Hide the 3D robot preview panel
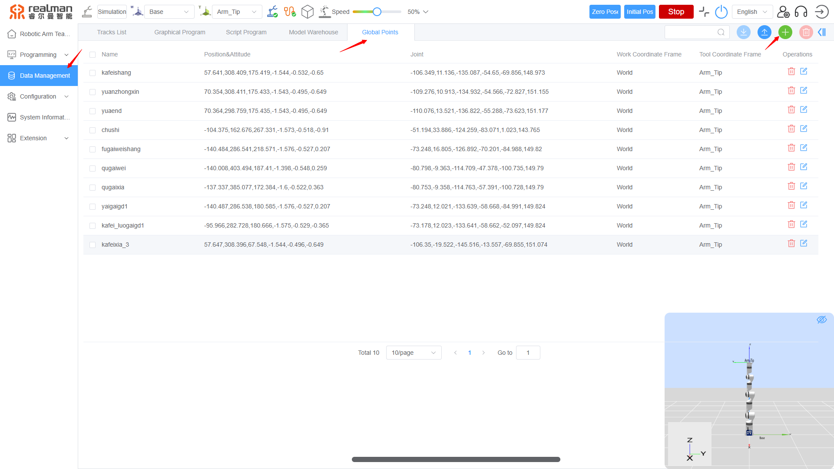834x469 pixels. click(x=821, y=320)
